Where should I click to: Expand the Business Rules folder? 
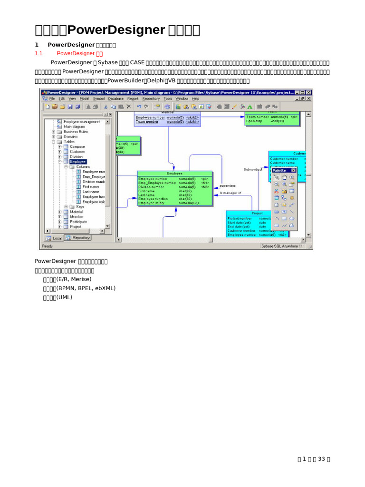[x=53, y=132]
